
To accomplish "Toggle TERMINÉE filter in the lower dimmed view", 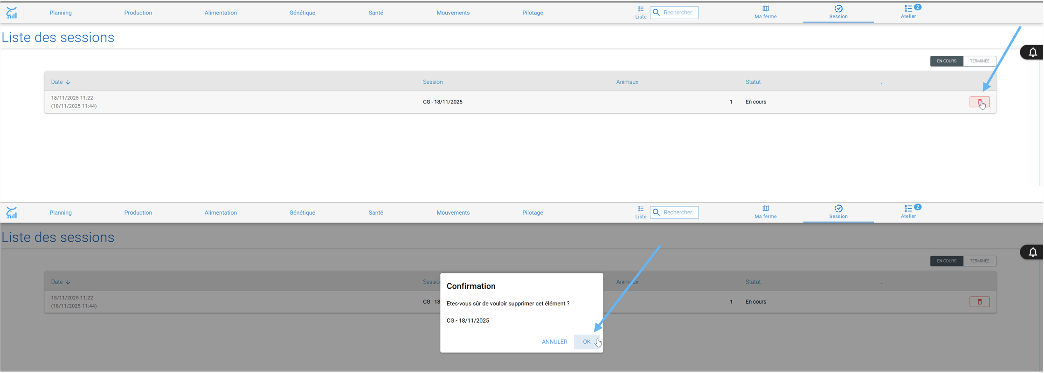I will pos(979,261).
